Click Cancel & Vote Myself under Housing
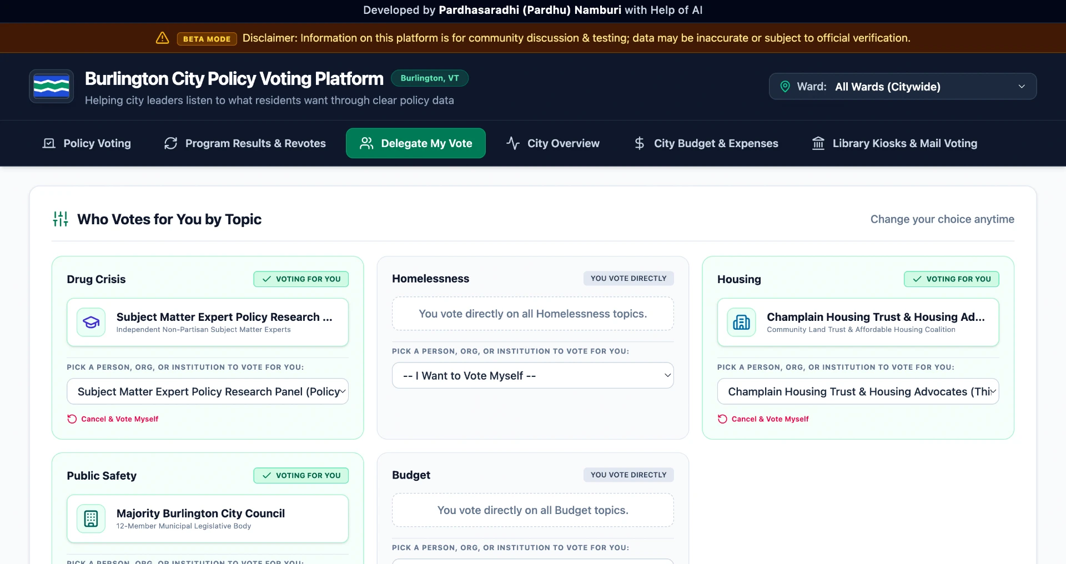 [x=763, y=419]
